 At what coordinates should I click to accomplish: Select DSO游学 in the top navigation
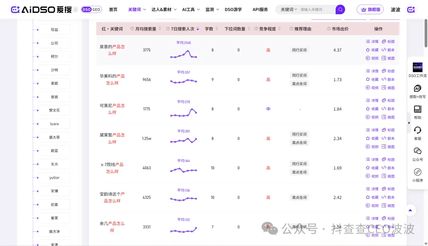pos(234,9)
